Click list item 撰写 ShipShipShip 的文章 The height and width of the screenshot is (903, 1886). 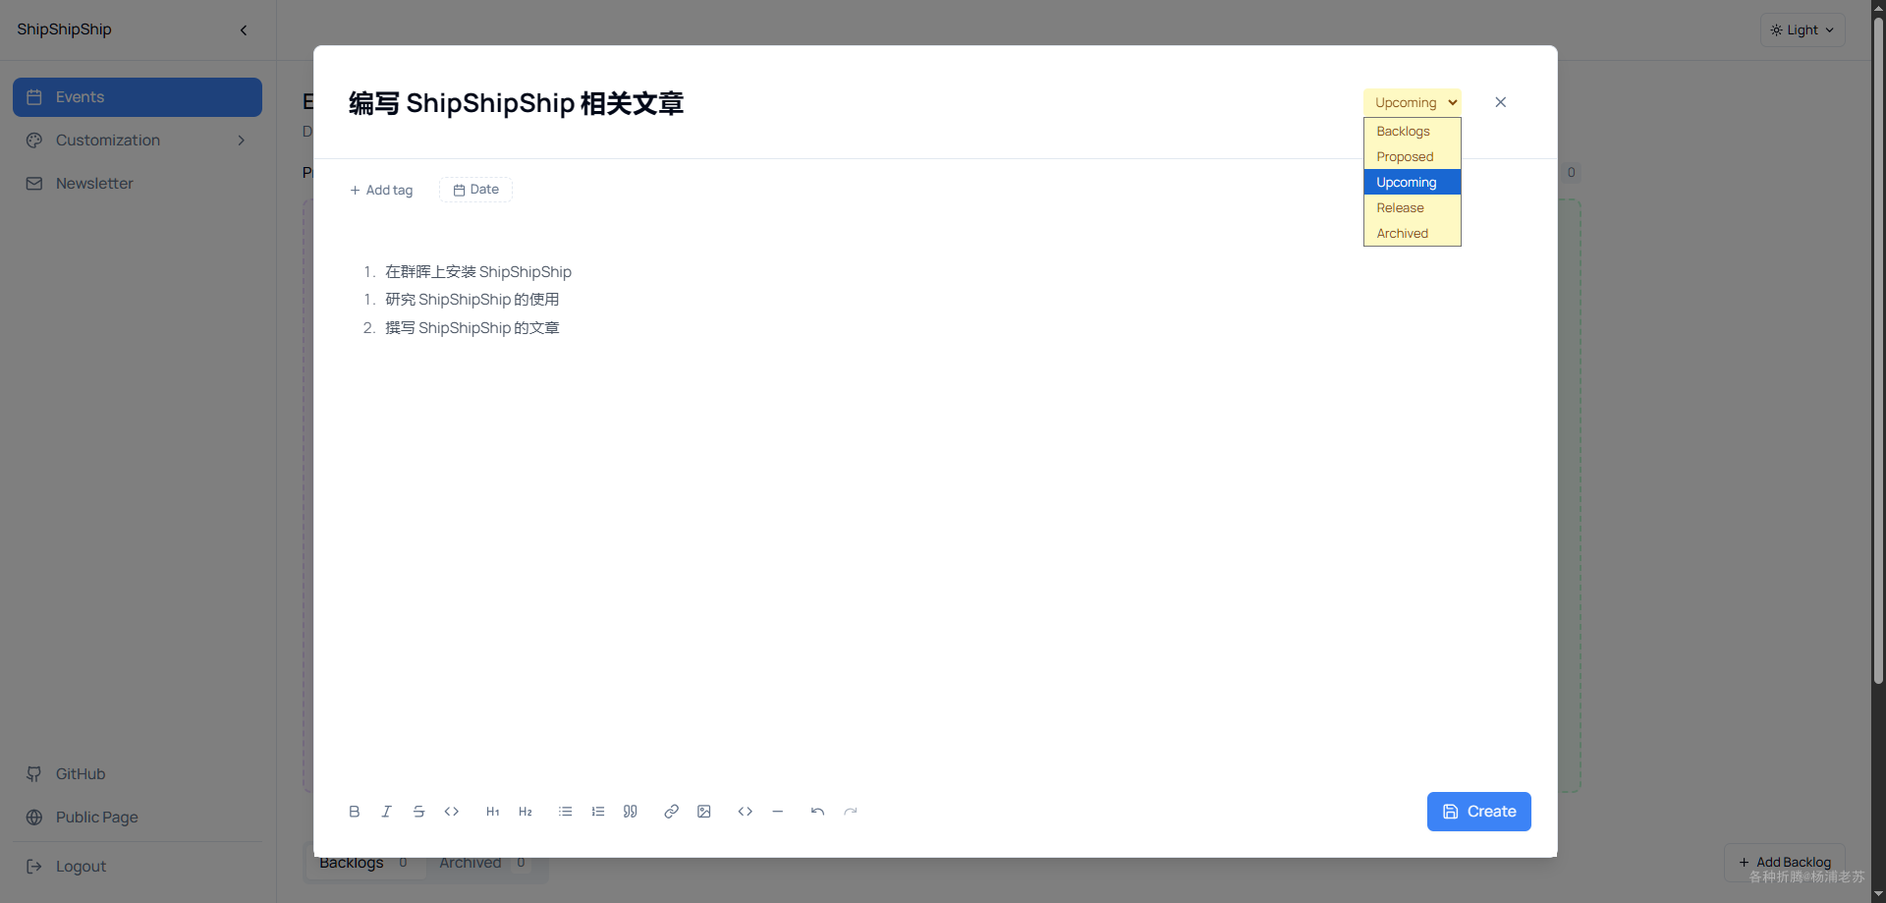coord(472,328)
